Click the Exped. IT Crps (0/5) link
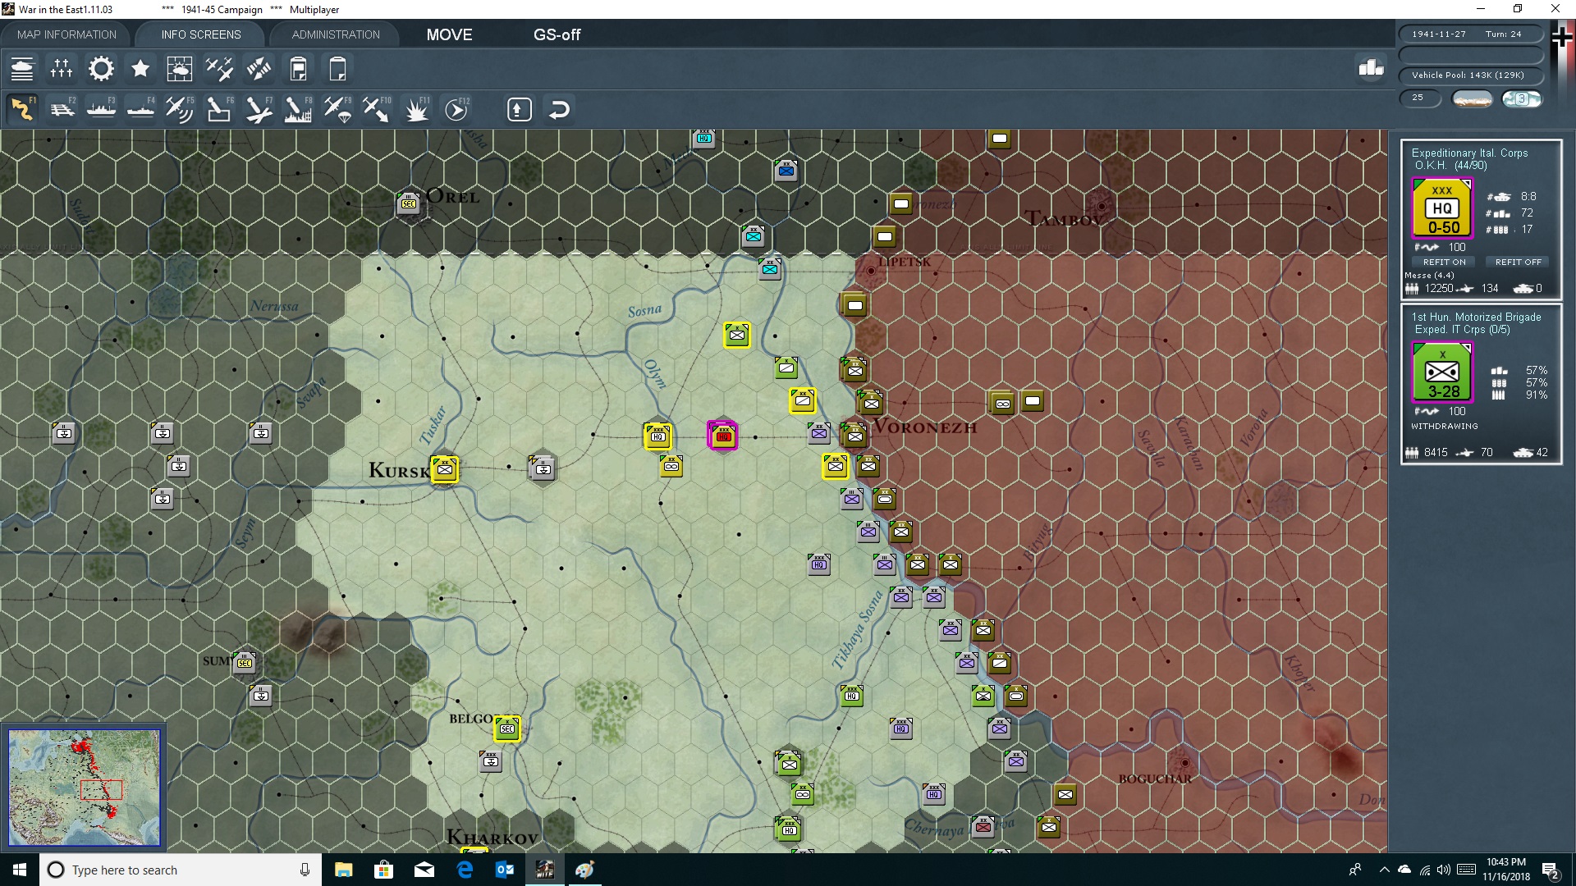 pos(1462,330)
